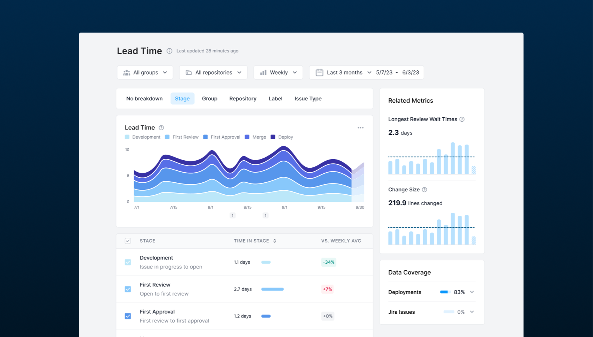Toggle the select-all checkbox in Stage header
Viewport: 593px width, 337px height.
(x=128, y=241)
